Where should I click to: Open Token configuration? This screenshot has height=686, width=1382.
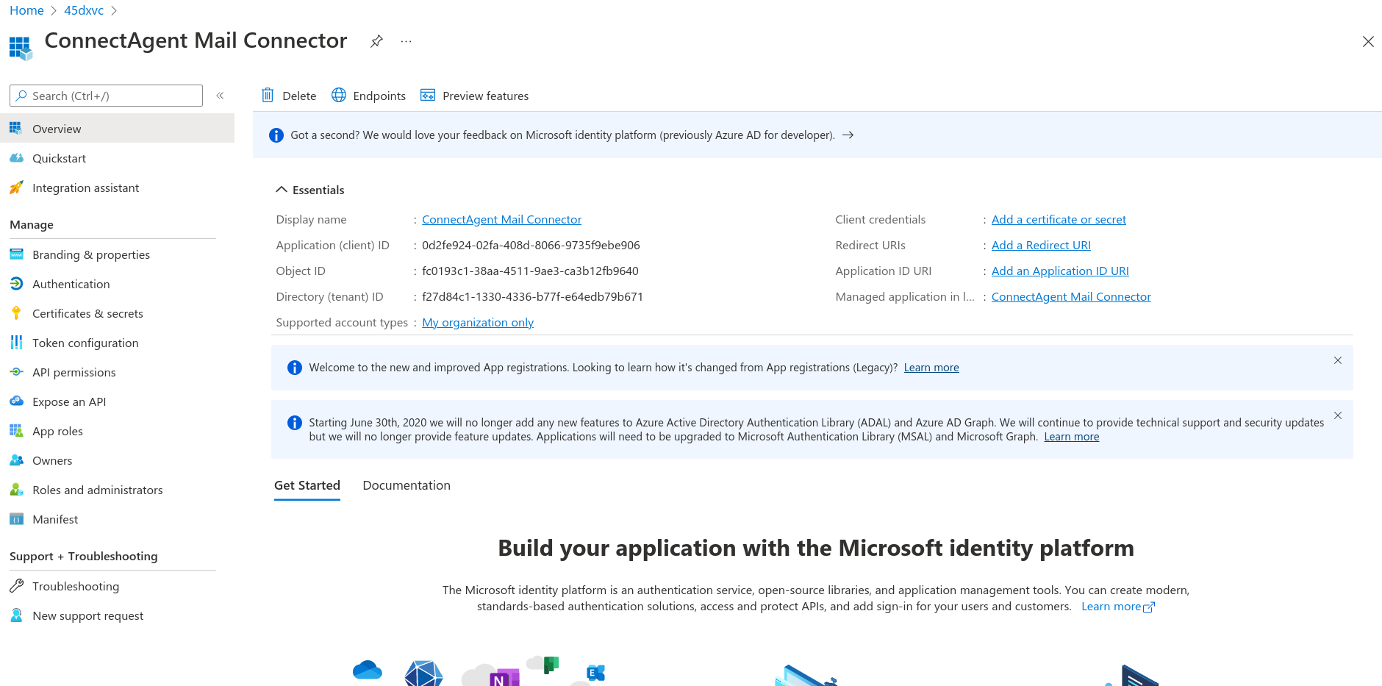pyautogui.click(x=85, y=343)
